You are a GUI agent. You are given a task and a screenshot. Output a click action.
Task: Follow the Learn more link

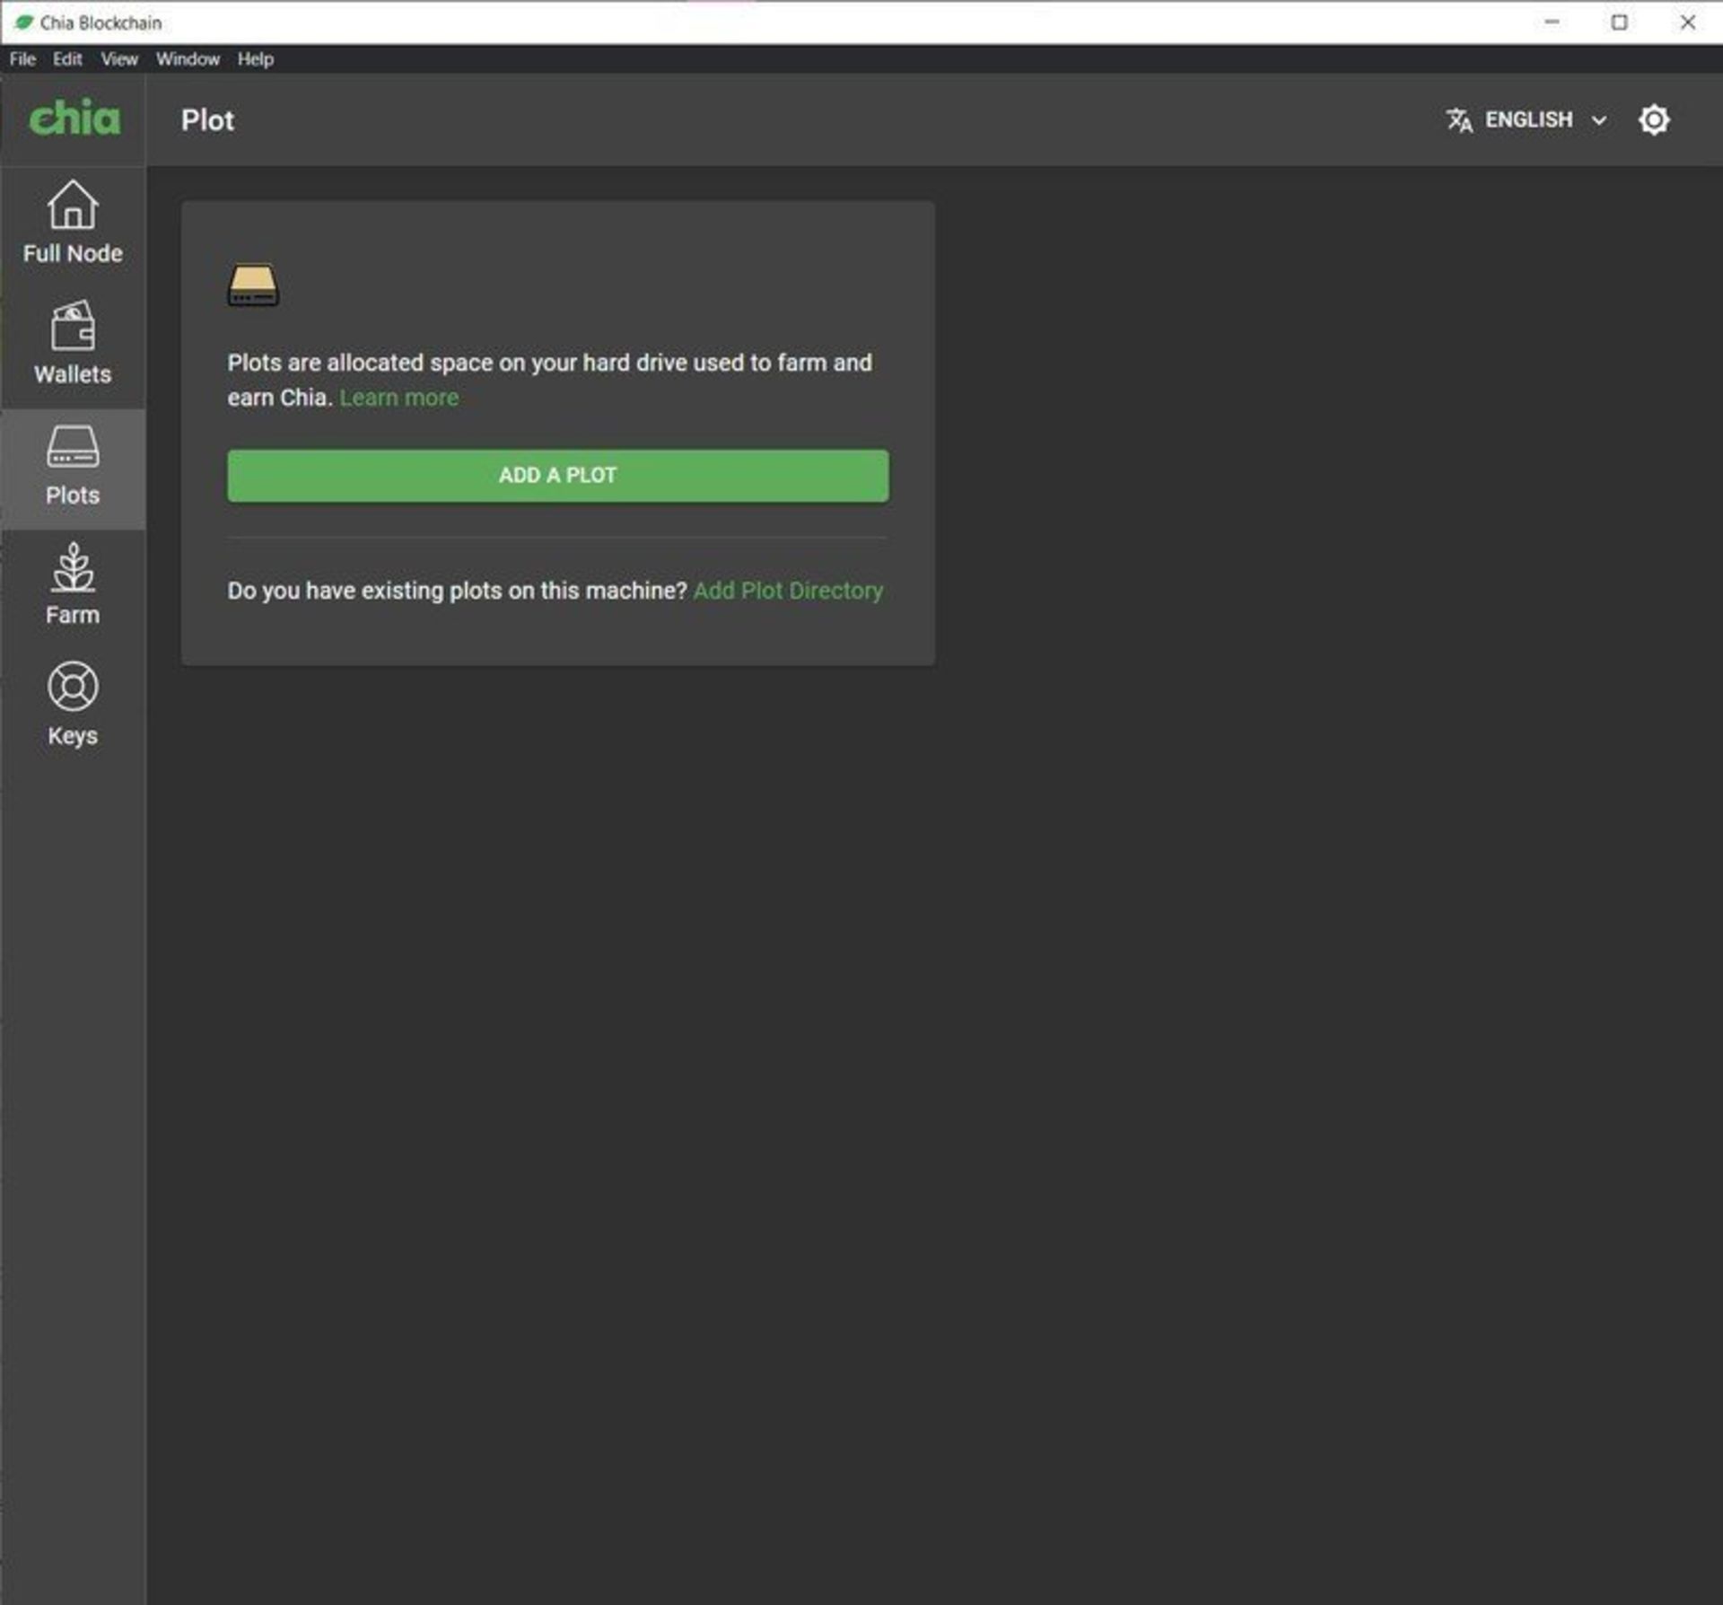398,398
